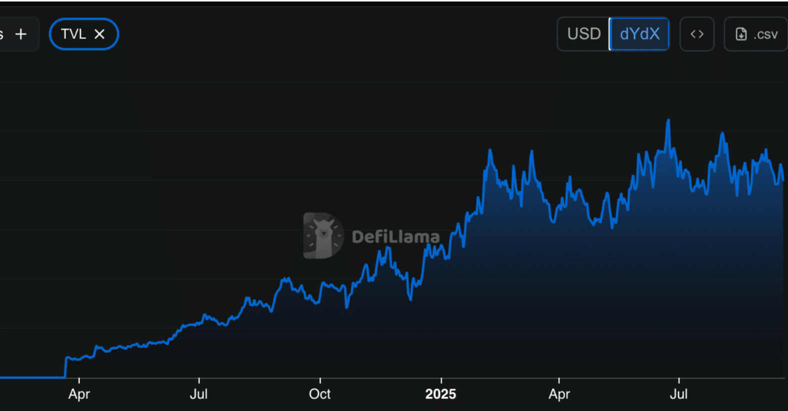This screenshot has height=411, width=788.
Task: Click the first Jul axis label (2024)
Action: 198,394
